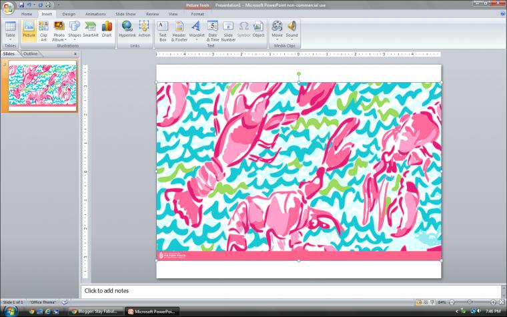Open the WordArt gallery

[197, 31]
